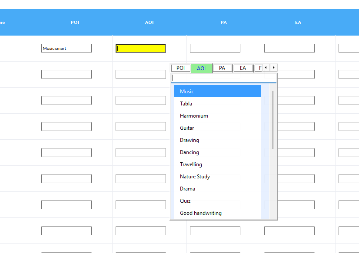Switch to the PA tab
This screenshot has height=253, width=359.
click(x=222, y=68)
